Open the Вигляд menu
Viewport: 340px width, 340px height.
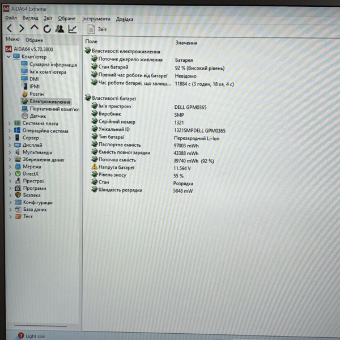coord(31,18)
